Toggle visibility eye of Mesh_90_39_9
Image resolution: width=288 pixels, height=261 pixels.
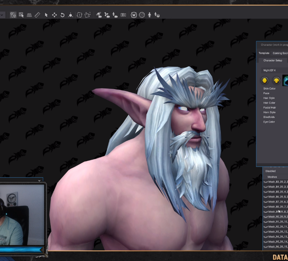click(265, 217)
